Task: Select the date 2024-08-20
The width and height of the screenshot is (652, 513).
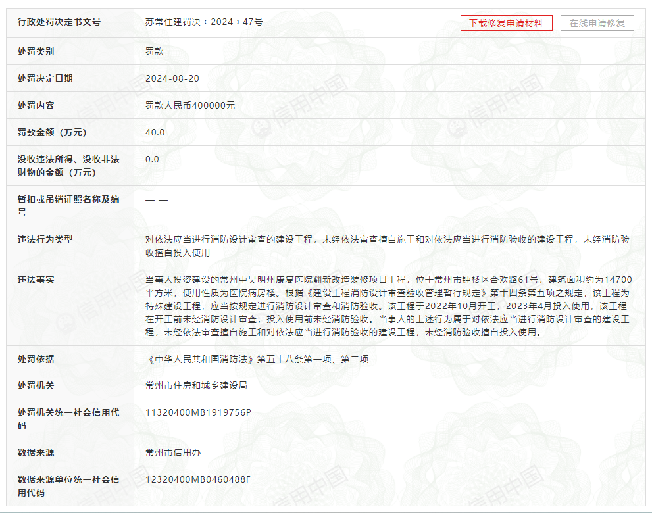Action: [172, 78]
